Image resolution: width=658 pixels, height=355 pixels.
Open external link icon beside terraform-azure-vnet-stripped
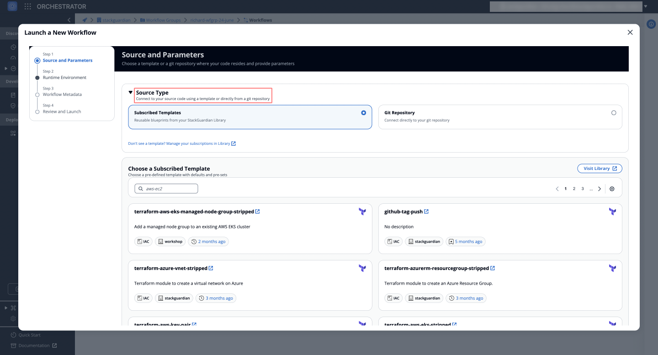(x=211, y=268)
